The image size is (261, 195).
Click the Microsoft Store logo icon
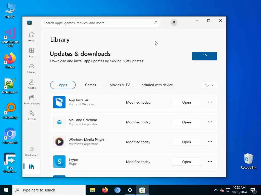(x=30, y=23)
